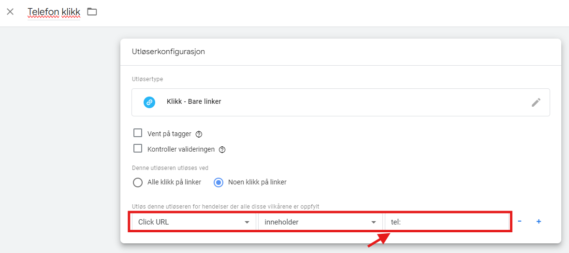Open help for Vent på tagger

[199, 134]
